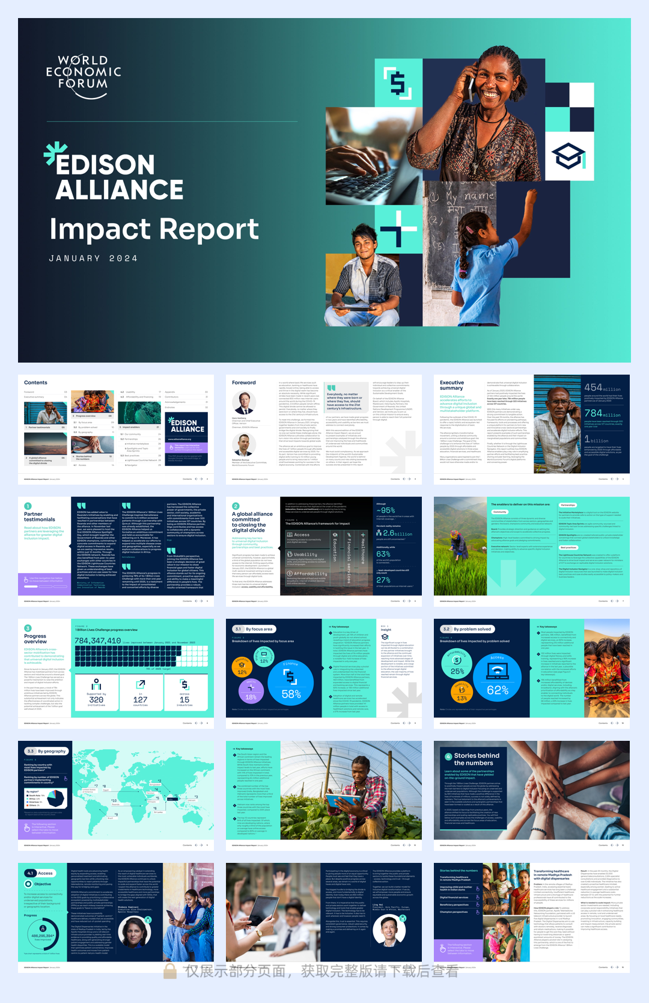The image size is (649, 1003).
Task: Select the '3.3 By geography' section tab
Action: tap(46, 751)
